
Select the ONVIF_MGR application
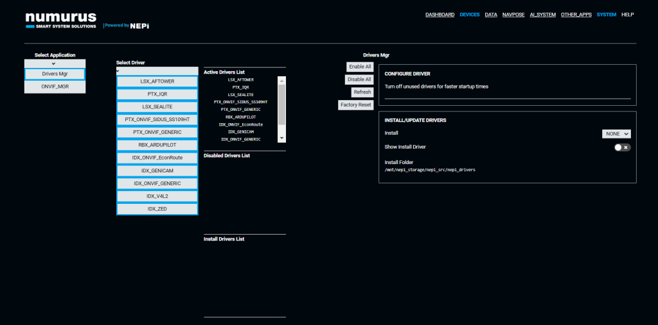(55, 87)
